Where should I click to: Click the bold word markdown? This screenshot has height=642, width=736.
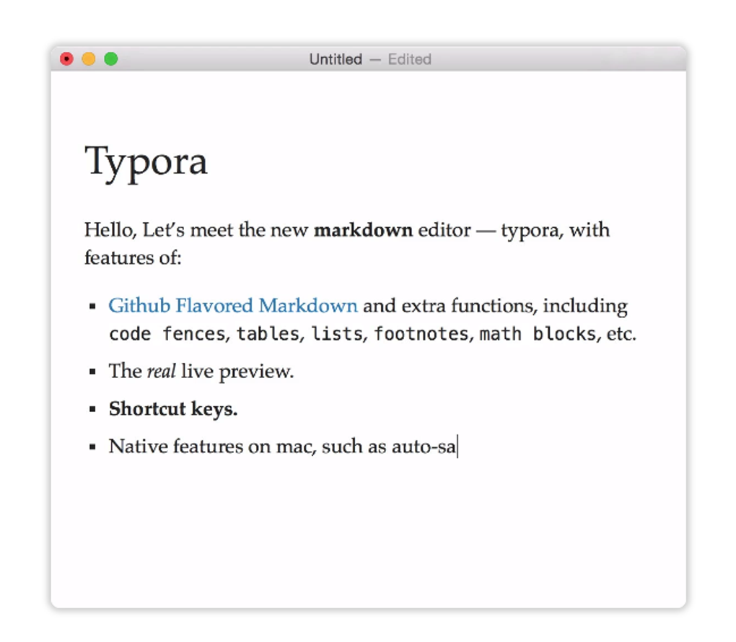coord(363,230)
